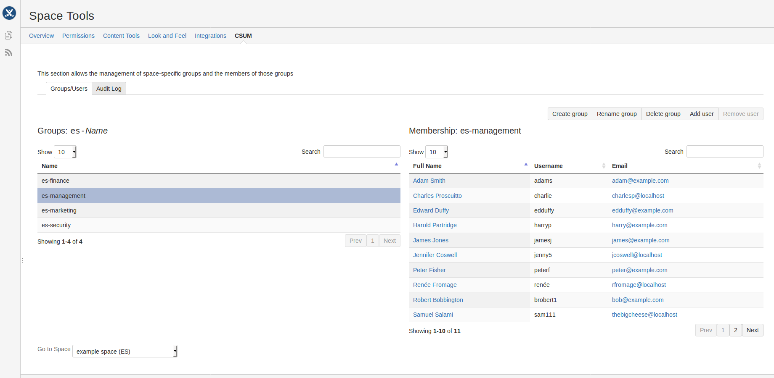Open the Content Tools tab
The image size is (774, 378).
pos(121,36)
